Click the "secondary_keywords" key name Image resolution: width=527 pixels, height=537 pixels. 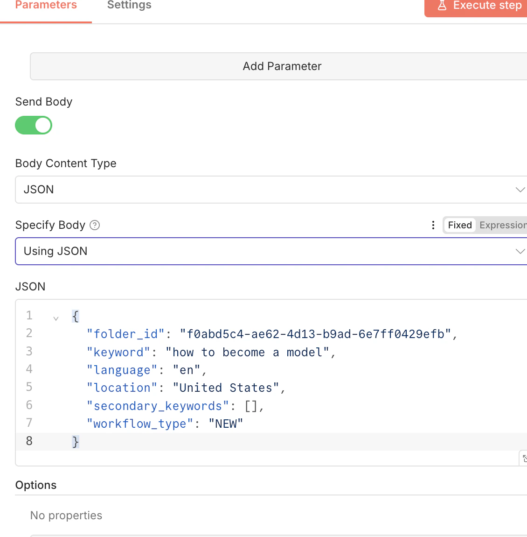coord(158,406)
